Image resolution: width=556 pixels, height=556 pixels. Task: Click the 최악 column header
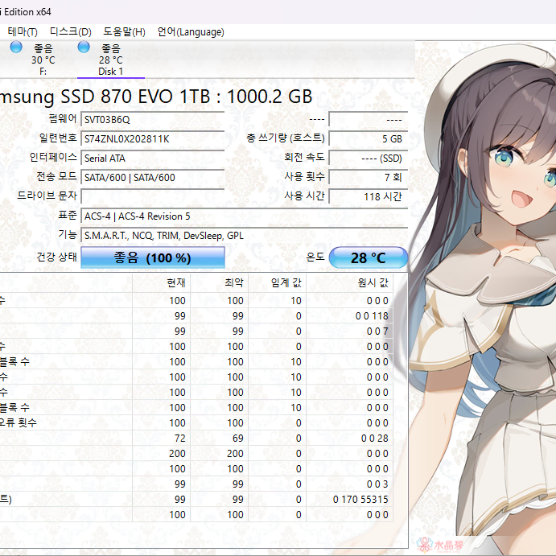(220, 282)
